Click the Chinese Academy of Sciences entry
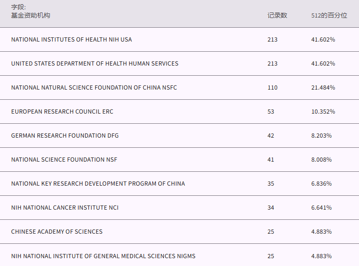Screen dimensions: 359x266 pos(57,232)
